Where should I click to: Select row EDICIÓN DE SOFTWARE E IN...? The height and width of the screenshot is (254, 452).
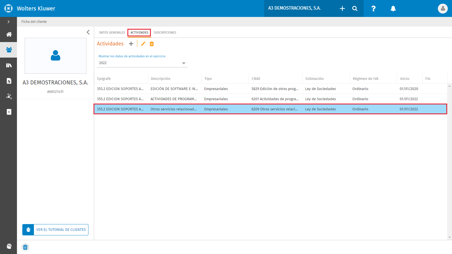click(270, 89)
